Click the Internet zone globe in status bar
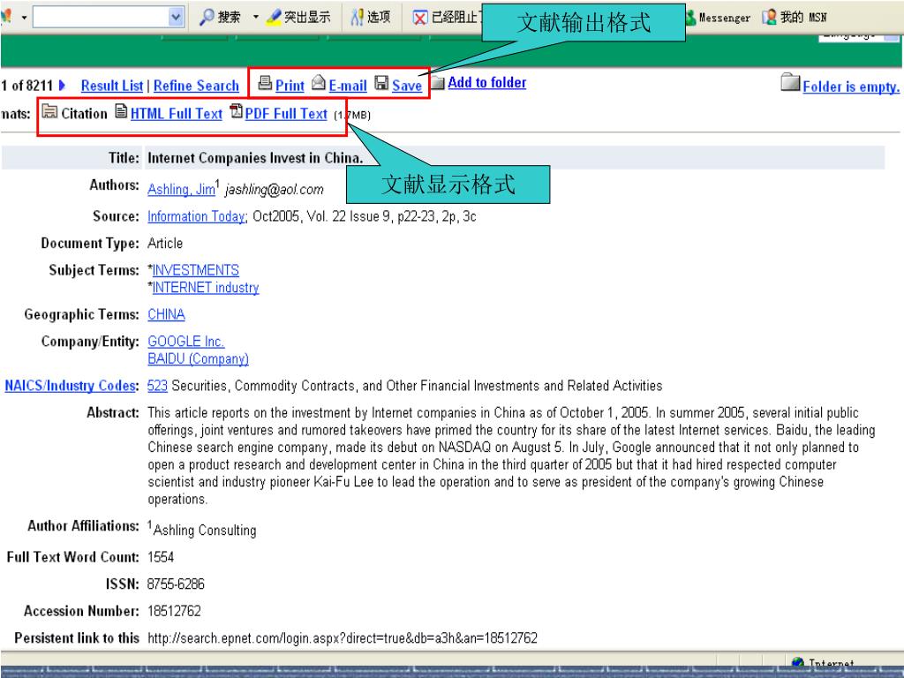This screenshot has width=904, height=678. [798, 662]
